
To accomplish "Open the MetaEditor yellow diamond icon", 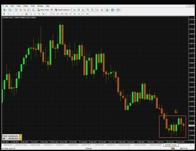I will pos(52,10).
